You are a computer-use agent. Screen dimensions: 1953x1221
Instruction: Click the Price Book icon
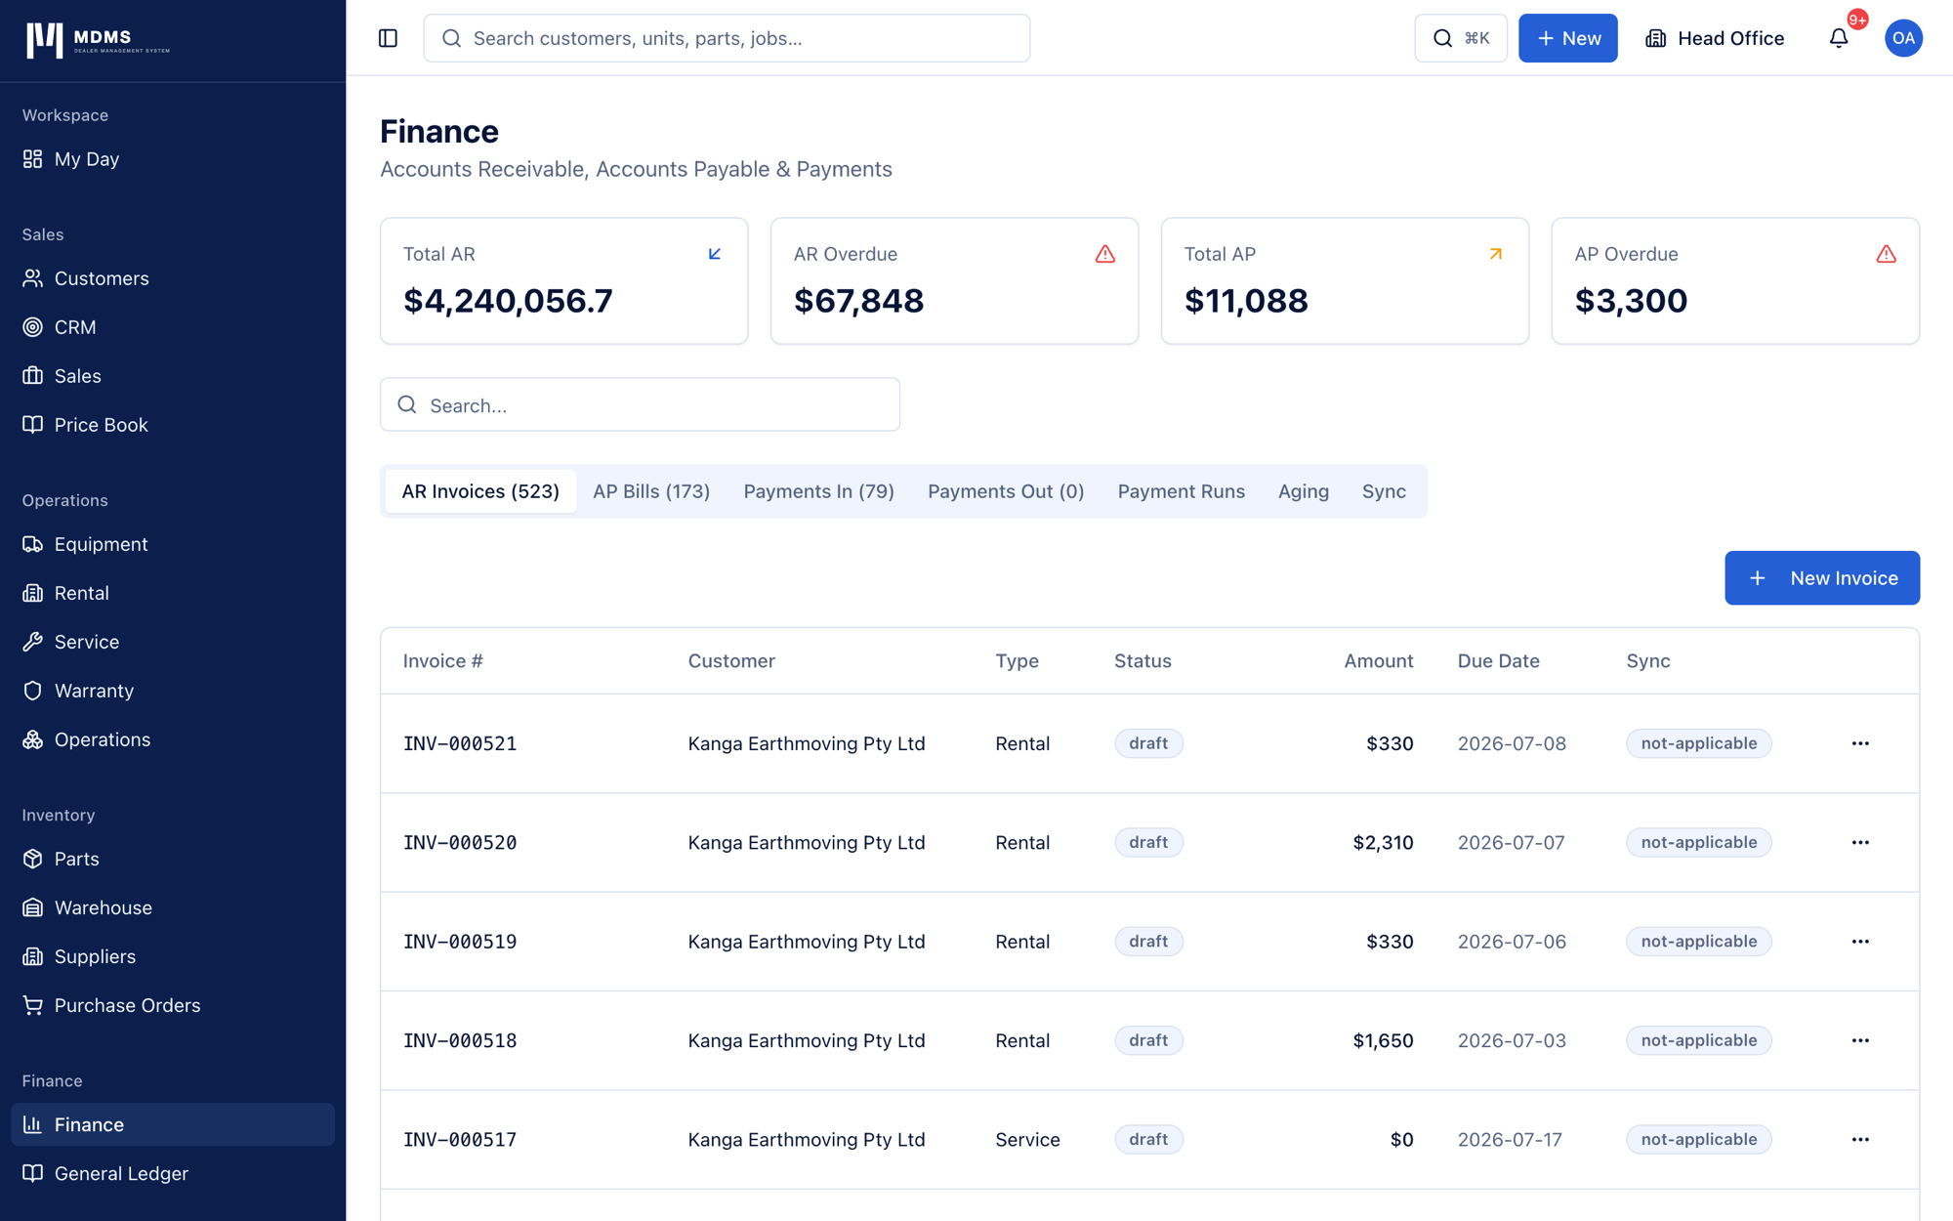tap(33, 425)
